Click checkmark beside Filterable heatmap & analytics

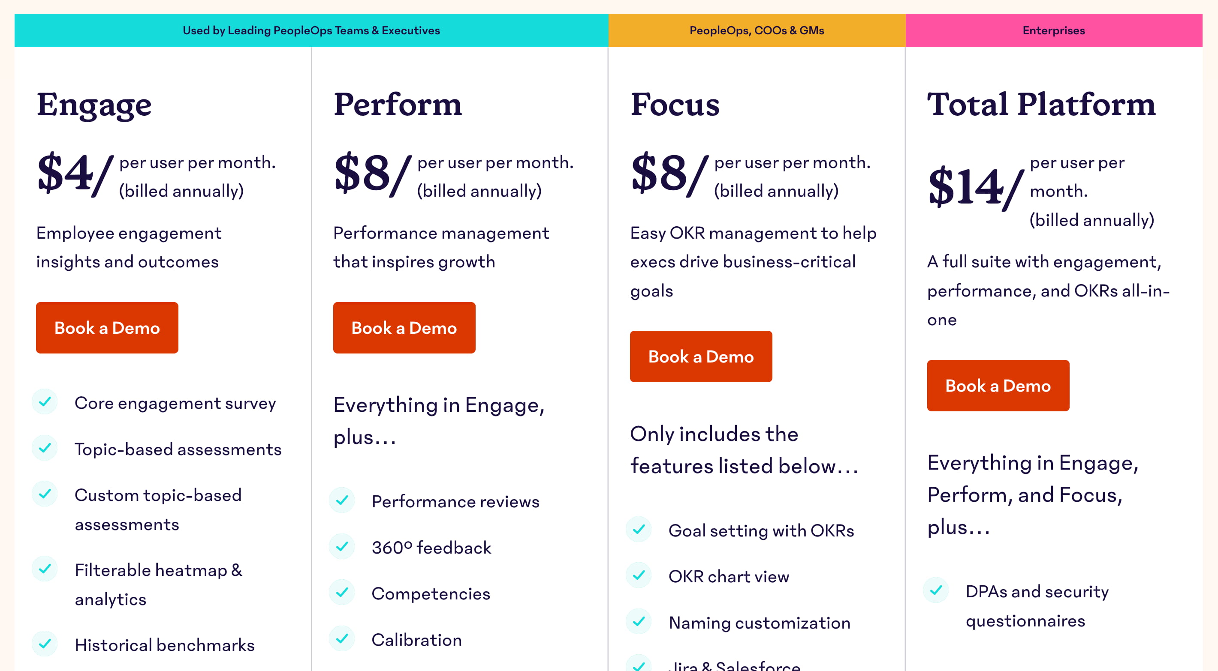coord(45,569)
